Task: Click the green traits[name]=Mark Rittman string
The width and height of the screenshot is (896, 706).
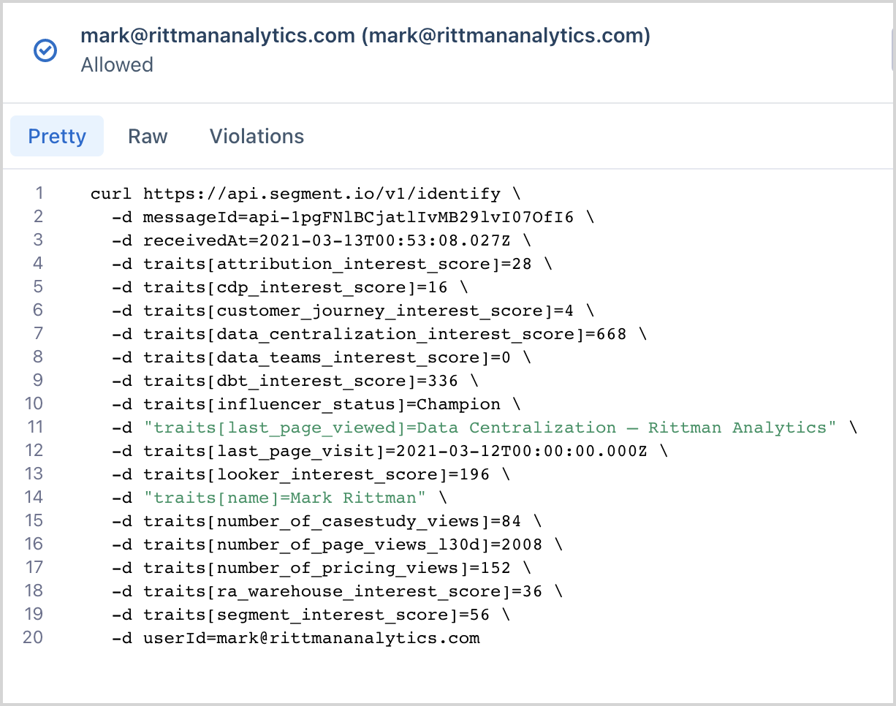Action: [x=284, y=498]
